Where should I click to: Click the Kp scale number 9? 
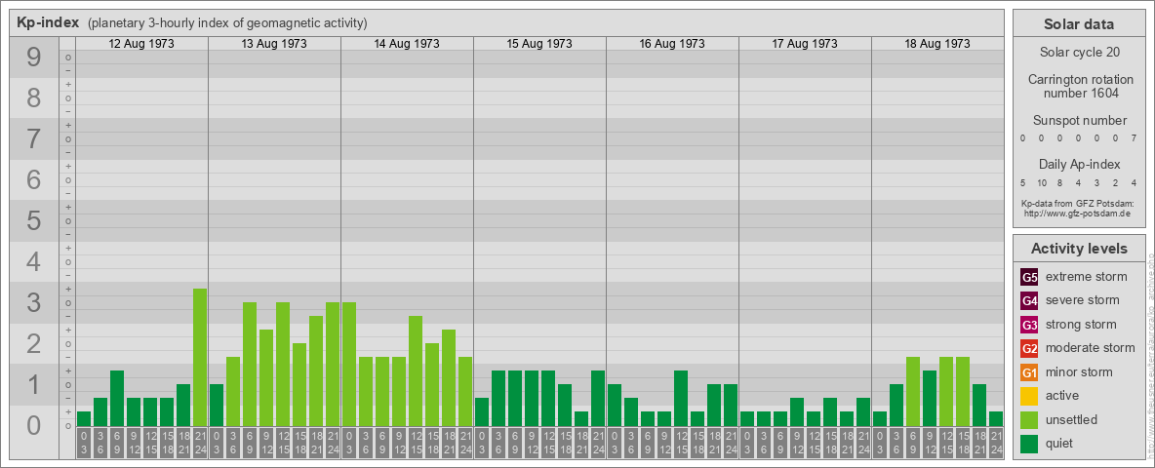pyautogui.click(x=34, y=58)
